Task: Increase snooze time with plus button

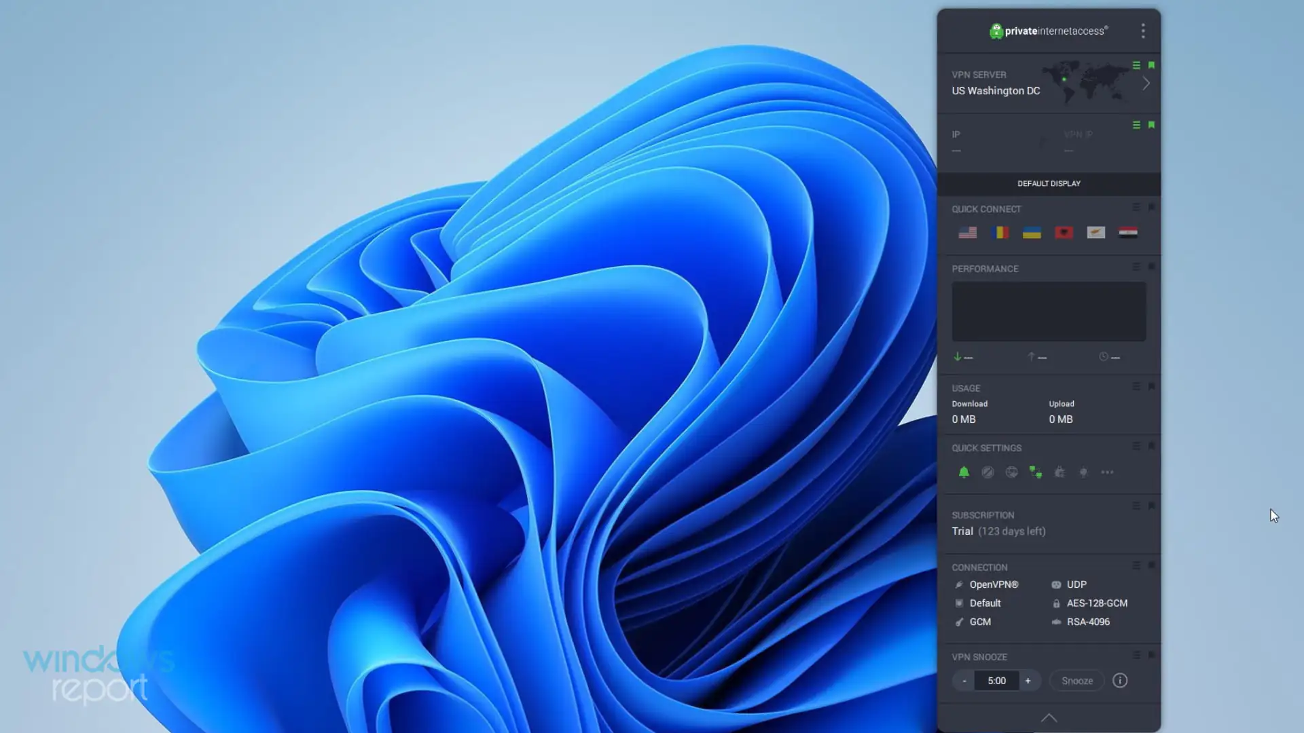Action: pyautogui.click(x=1028, y=681)
